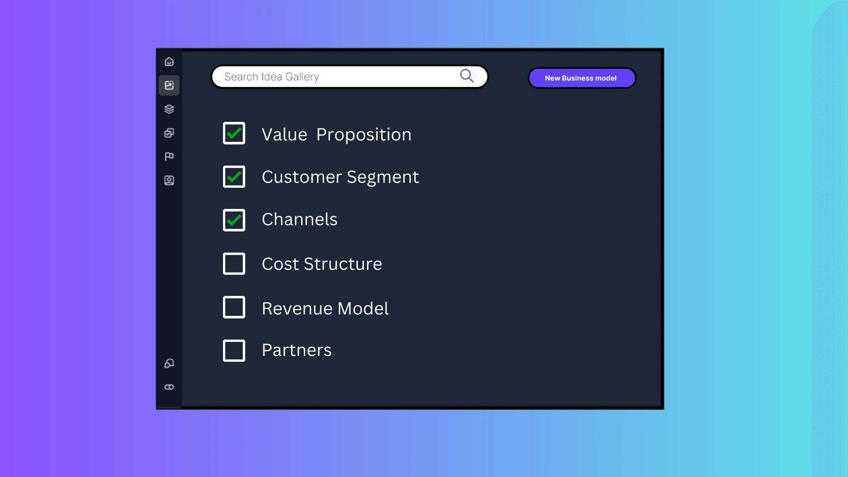Click the Partners label text

click(297, 350)
